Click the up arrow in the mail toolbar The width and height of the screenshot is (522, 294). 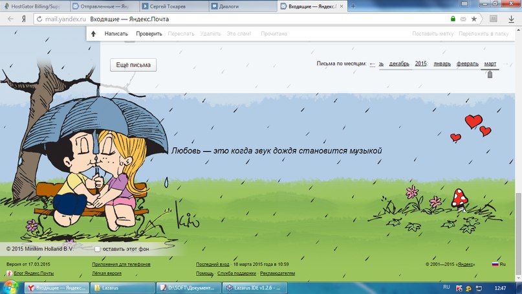click(94, 34)
